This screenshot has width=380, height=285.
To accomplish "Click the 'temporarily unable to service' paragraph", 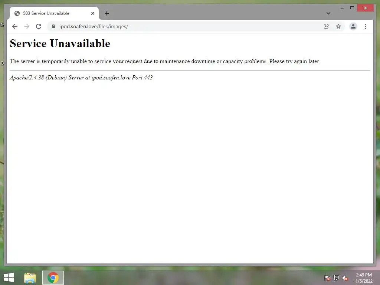I will click(165, 61).
